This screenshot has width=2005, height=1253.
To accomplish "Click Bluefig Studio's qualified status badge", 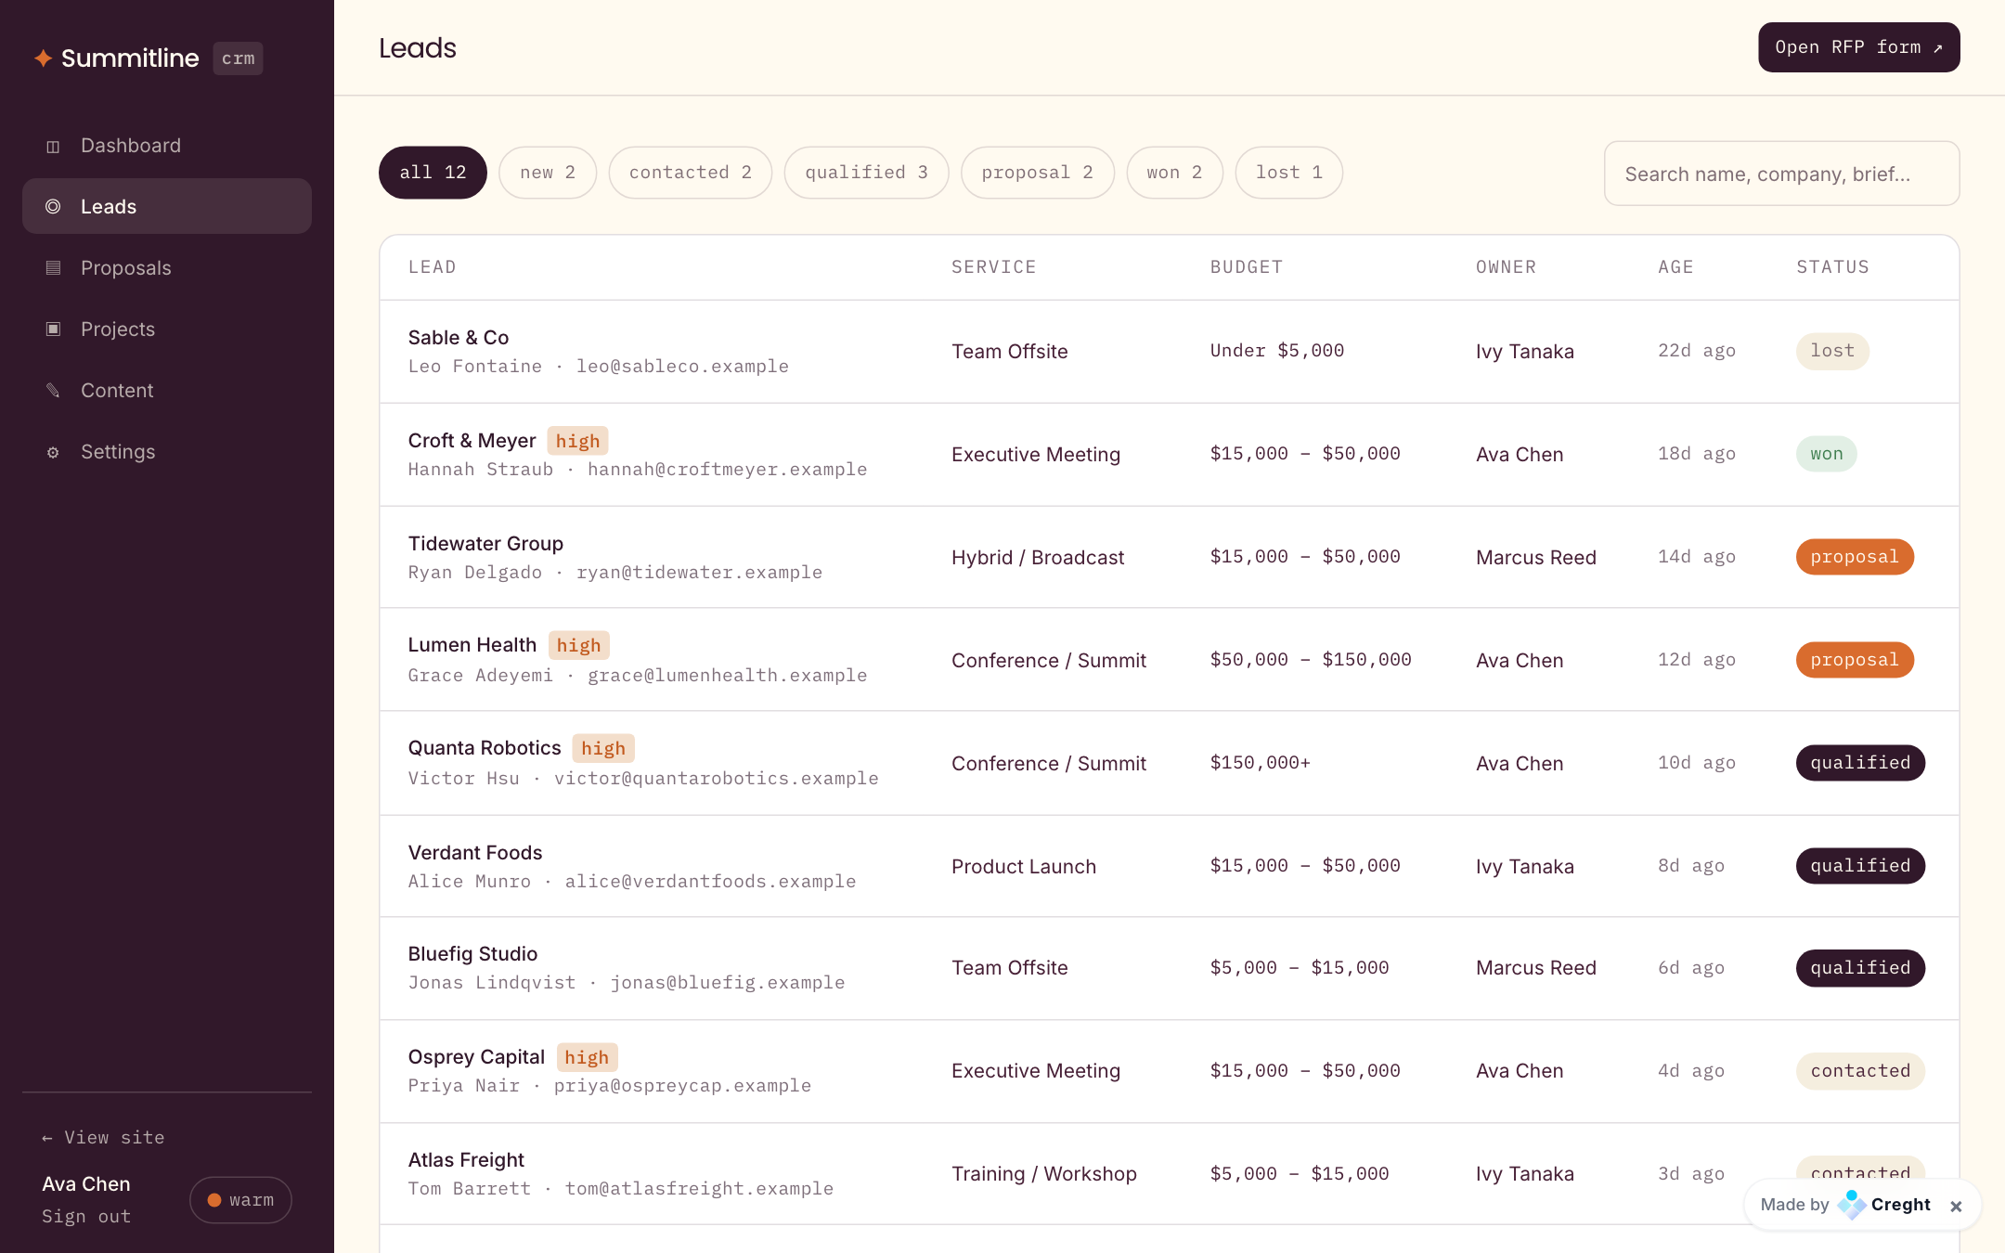I will point(1860,968).
